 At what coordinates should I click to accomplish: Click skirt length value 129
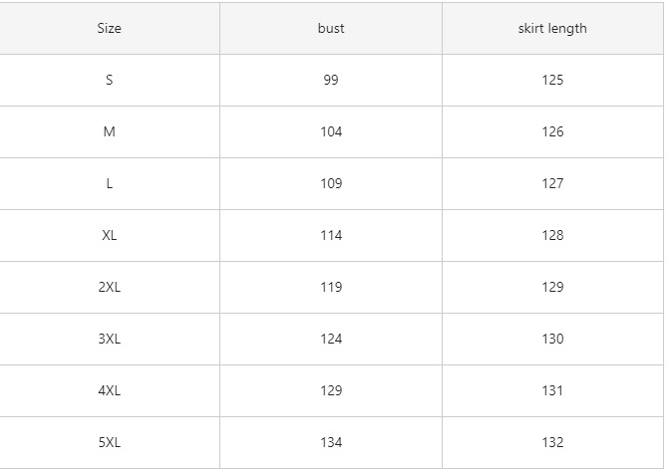click(x=552, y=287)
